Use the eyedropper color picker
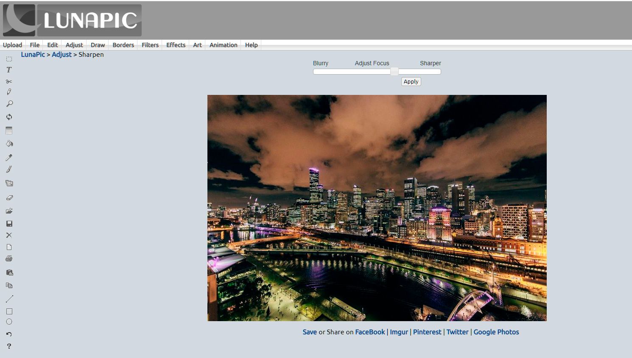This screenshot has width=632, height=358. tap(9, 157)
